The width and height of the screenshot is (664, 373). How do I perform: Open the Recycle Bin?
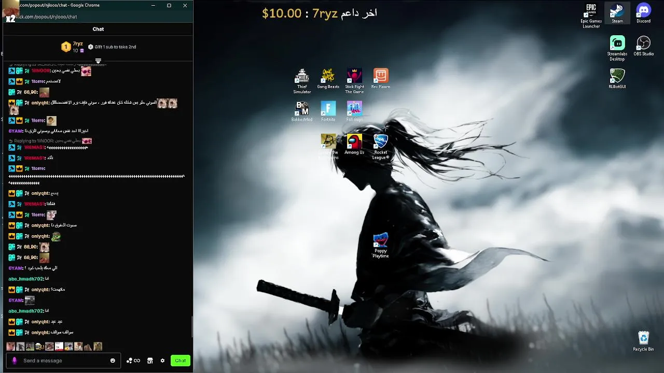point(643,341)
